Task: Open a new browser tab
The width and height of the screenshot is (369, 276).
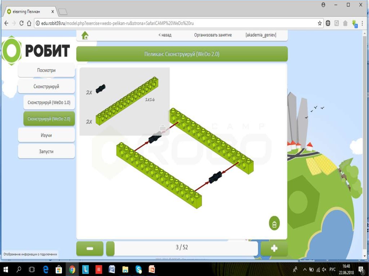Action: click(x=63, y=12)
